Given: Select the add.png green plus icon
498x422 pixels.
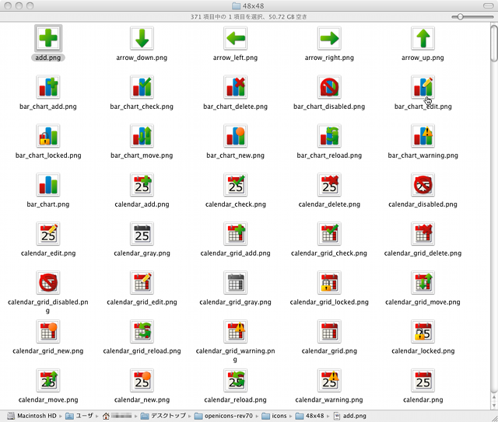Looking at the screenshot, I should tap(48, 38).
